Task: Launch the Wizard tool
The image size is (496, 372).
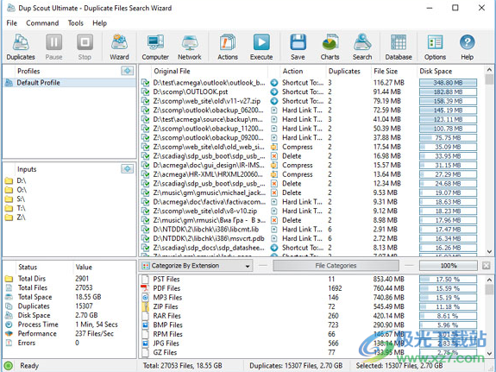Action: click(x=119, y=47)
